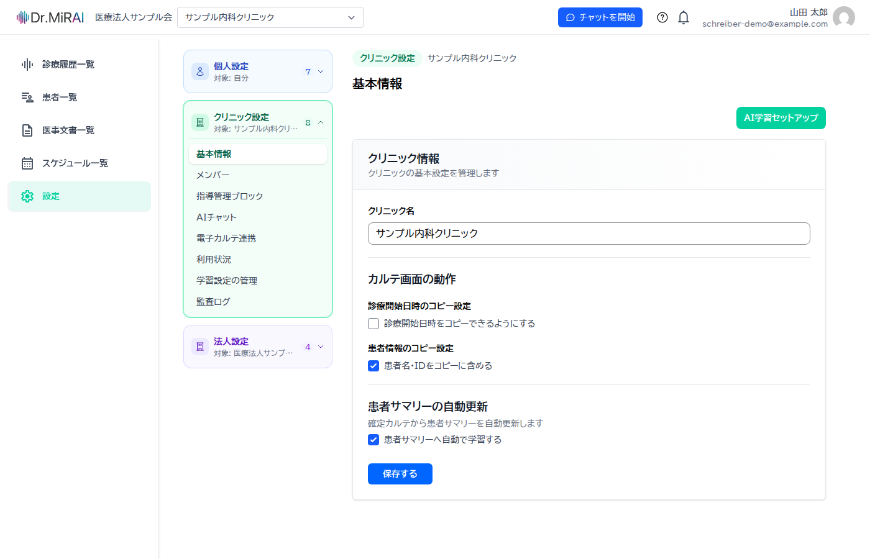Click the building icon in 法人設定 card

[x=200, y=347]
